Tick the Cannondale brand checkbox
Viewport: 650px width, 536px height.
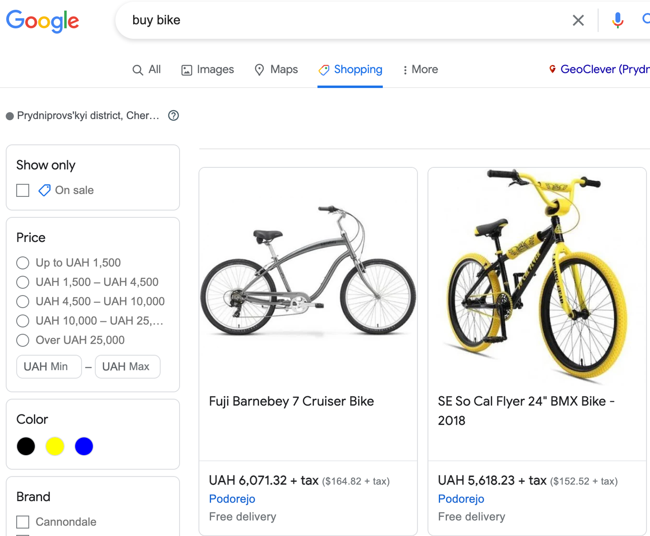pos(23,522)
